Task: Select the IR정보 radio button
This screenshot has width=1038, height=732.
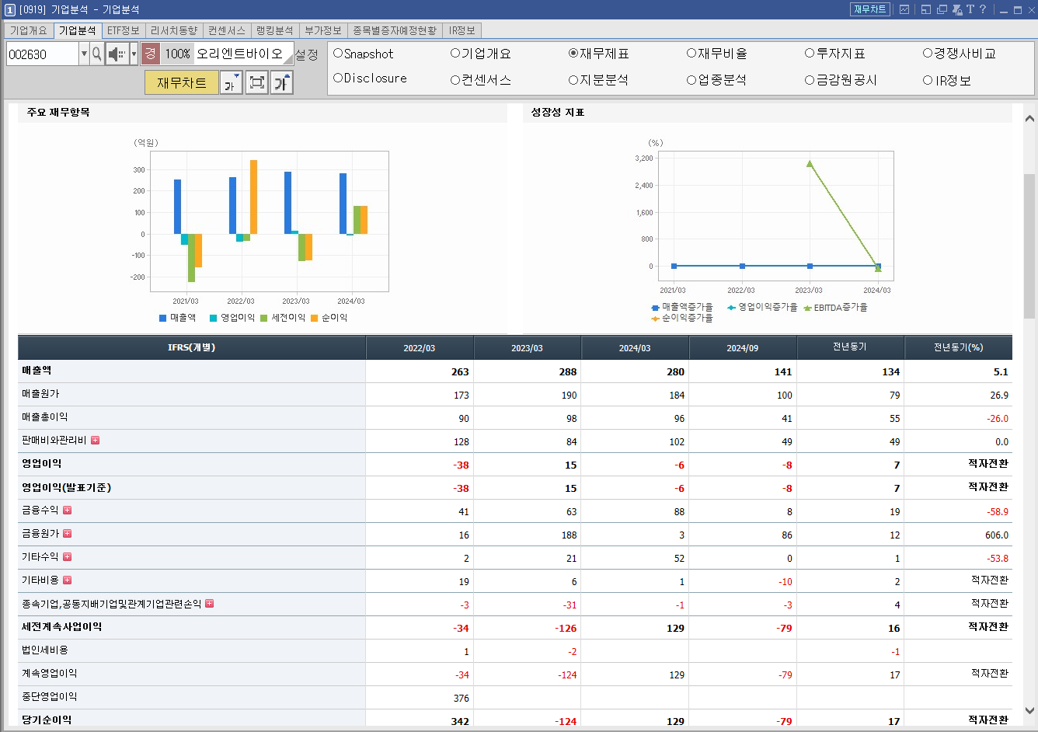Action: [928, 80]
